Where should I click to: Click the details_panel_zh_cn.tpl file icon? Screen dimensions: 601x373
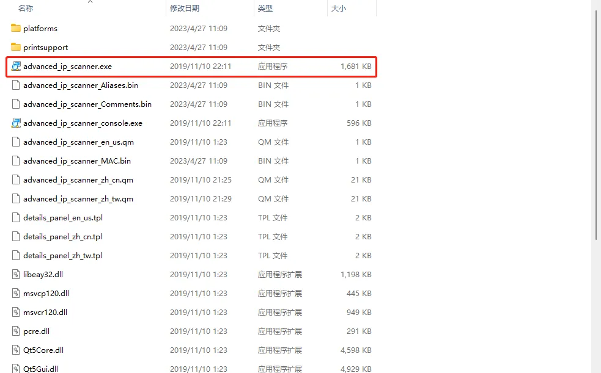click(16, 236)
